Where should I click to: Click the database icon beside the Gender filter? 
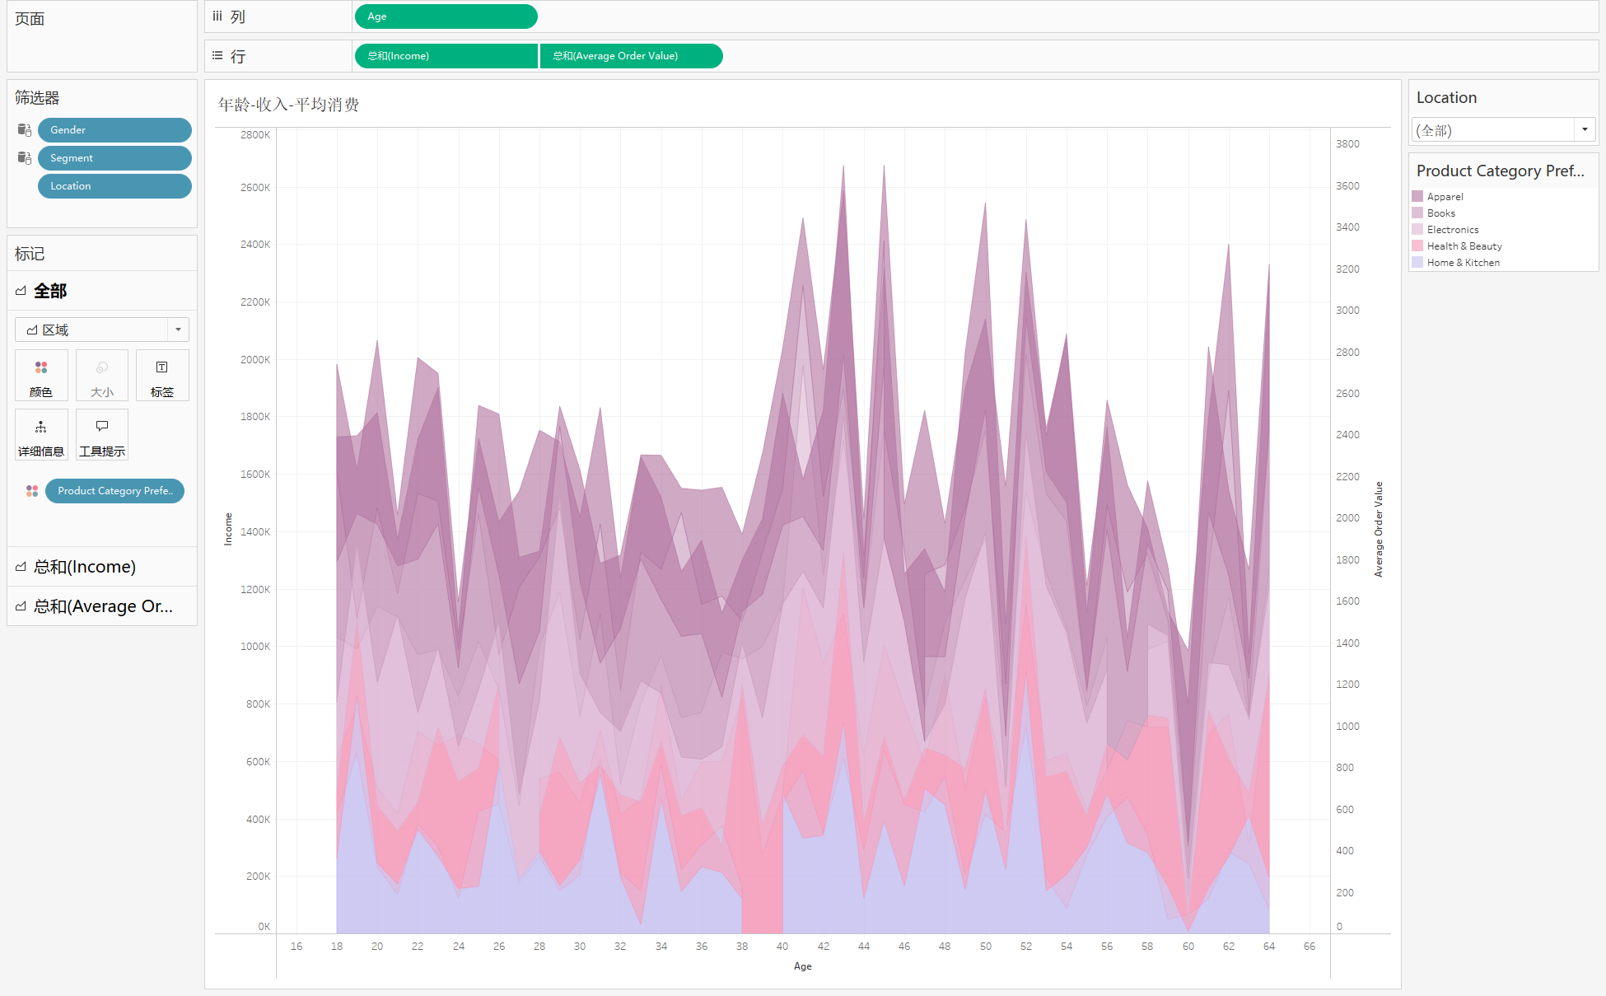coord(25,130)
